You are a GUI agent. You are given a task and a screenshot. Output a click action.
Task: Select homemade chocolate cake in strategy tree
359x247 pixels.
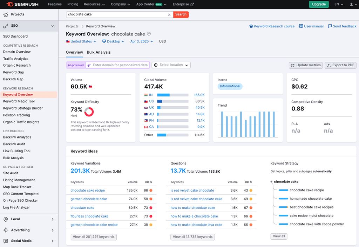tap(311, 199)
